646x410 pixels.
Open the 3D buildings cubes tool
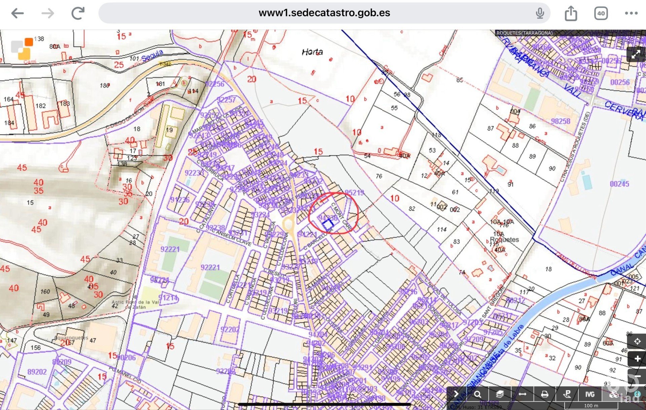point(614,394)
